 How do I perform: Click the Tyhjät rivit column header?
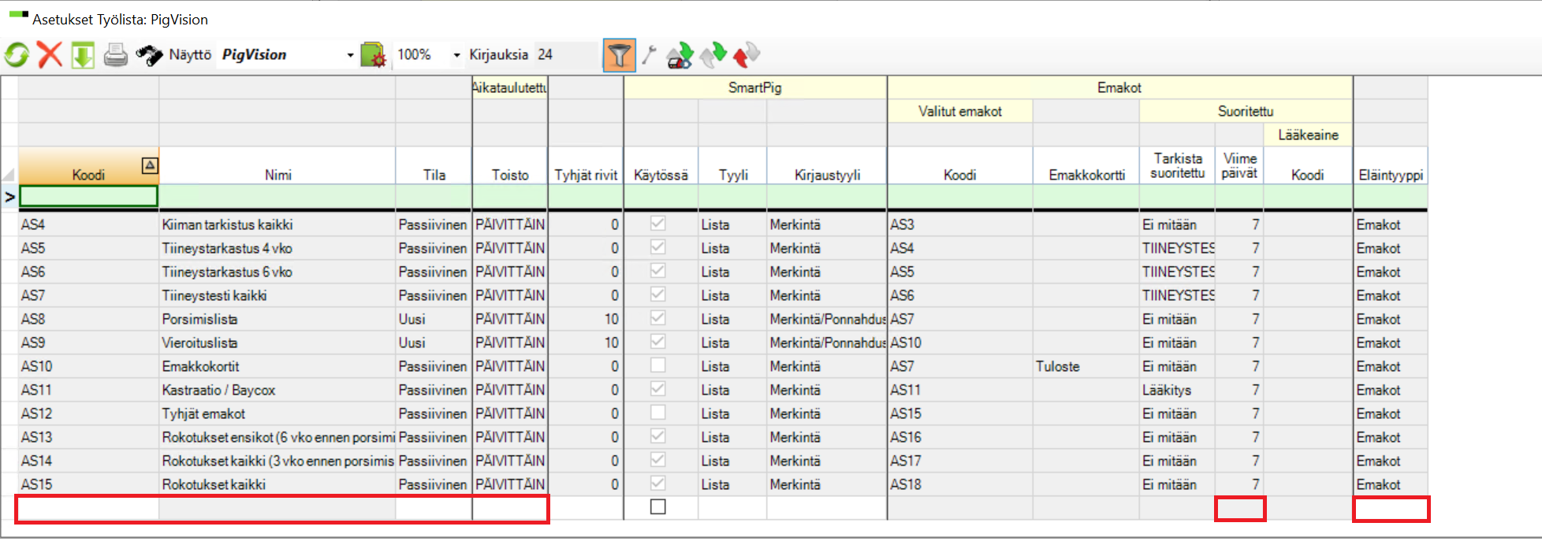pyautogui.click(x=586, y=166)
